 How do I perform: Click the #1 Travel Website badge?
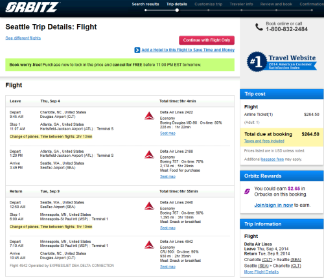tap(282, 62)
